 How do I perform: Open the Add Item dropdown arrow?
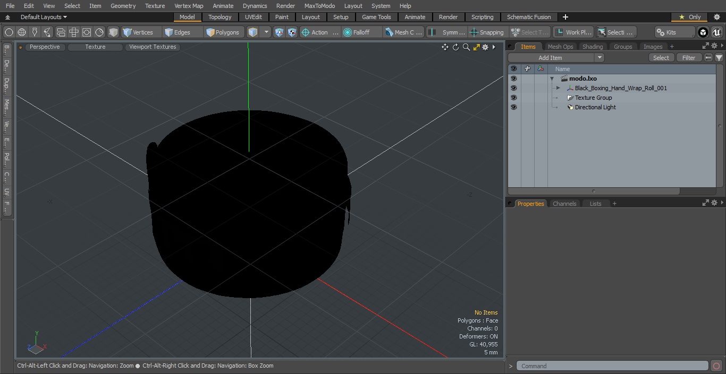pos(600,58)
